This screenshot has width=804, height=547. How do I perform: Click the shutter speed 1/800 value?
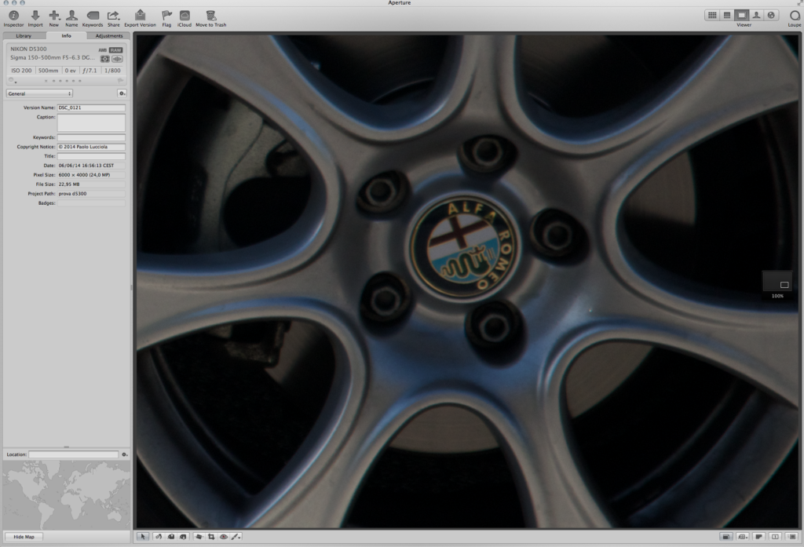tap(112, 71)
